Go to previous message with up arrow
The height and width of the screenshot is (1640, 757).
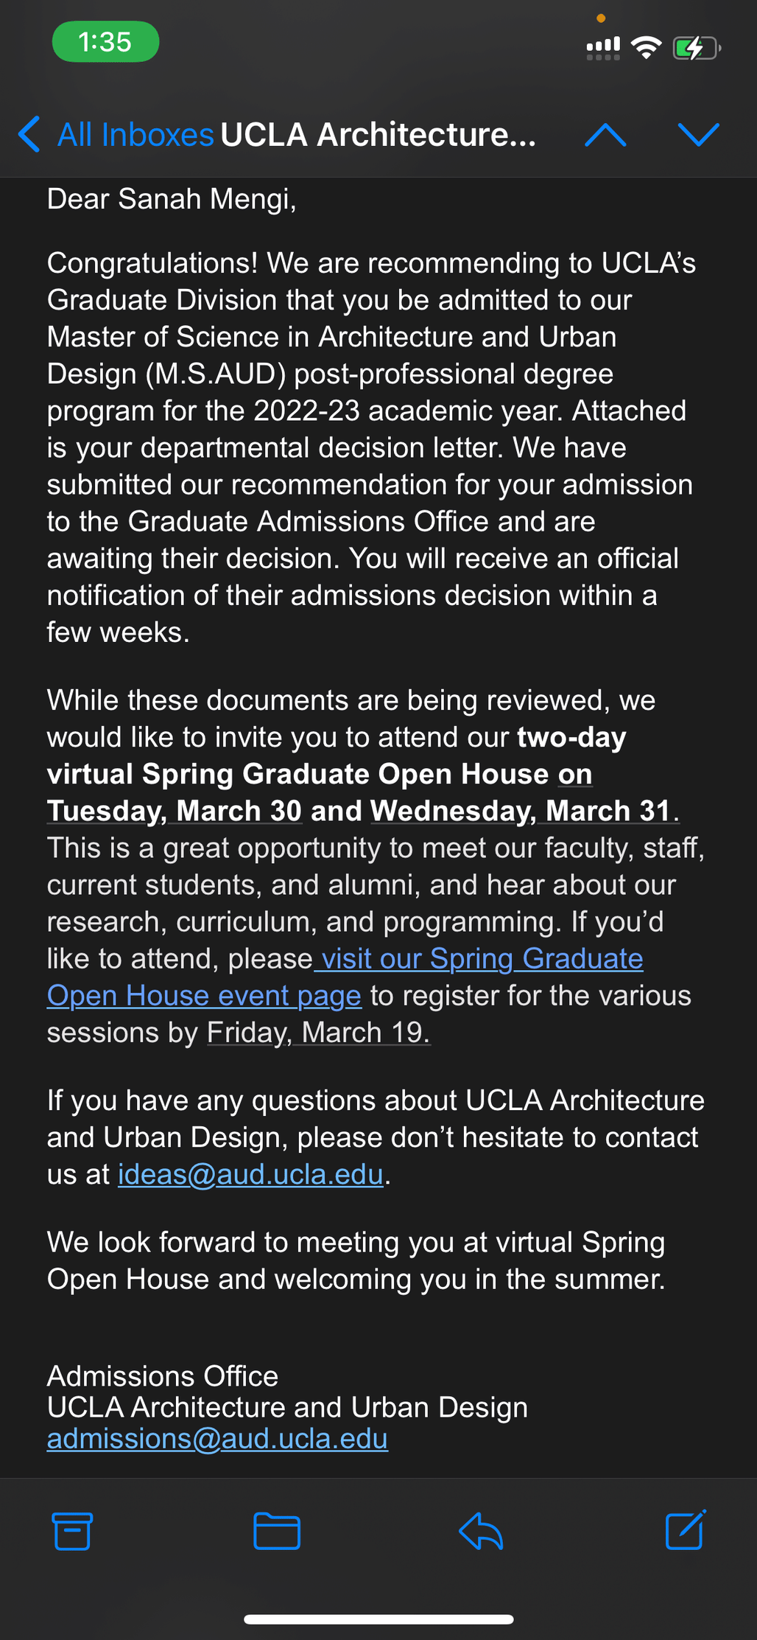click(x=605, y=134)
